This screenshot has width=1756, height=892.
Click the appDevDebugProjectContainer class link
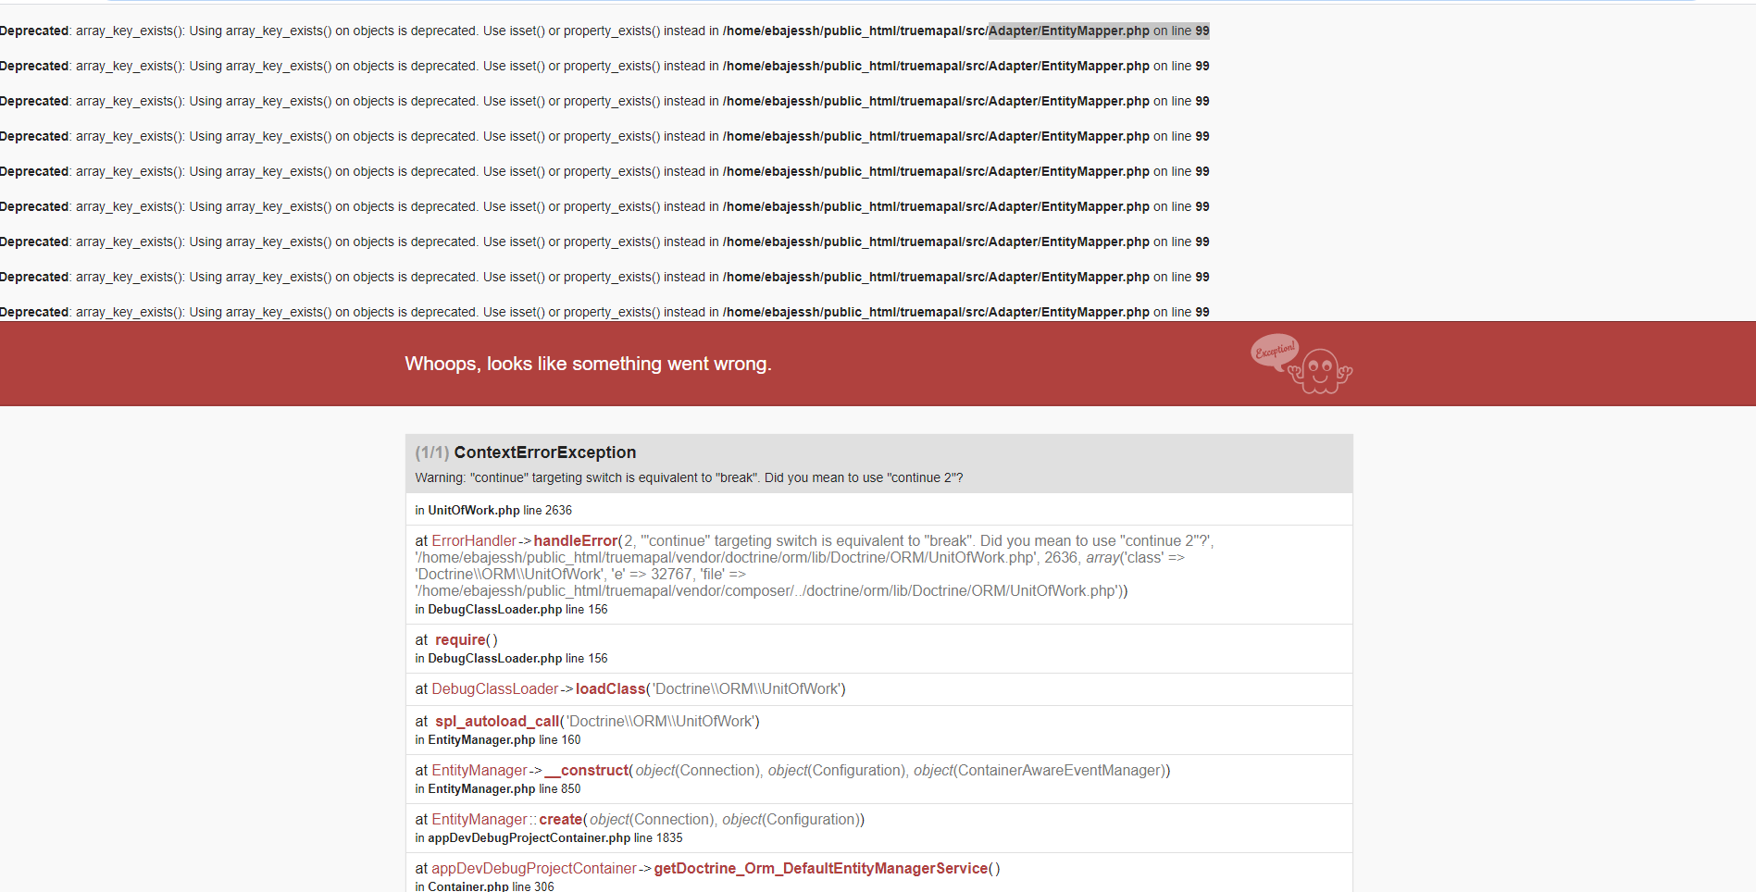point(534,869)
